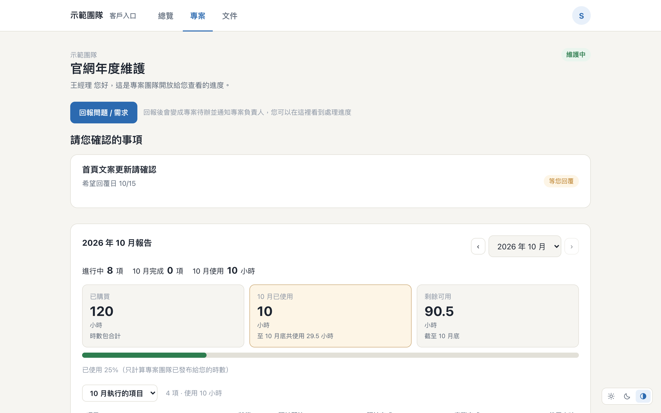Click the 時數包合計 caption

(x=105, y=336)
